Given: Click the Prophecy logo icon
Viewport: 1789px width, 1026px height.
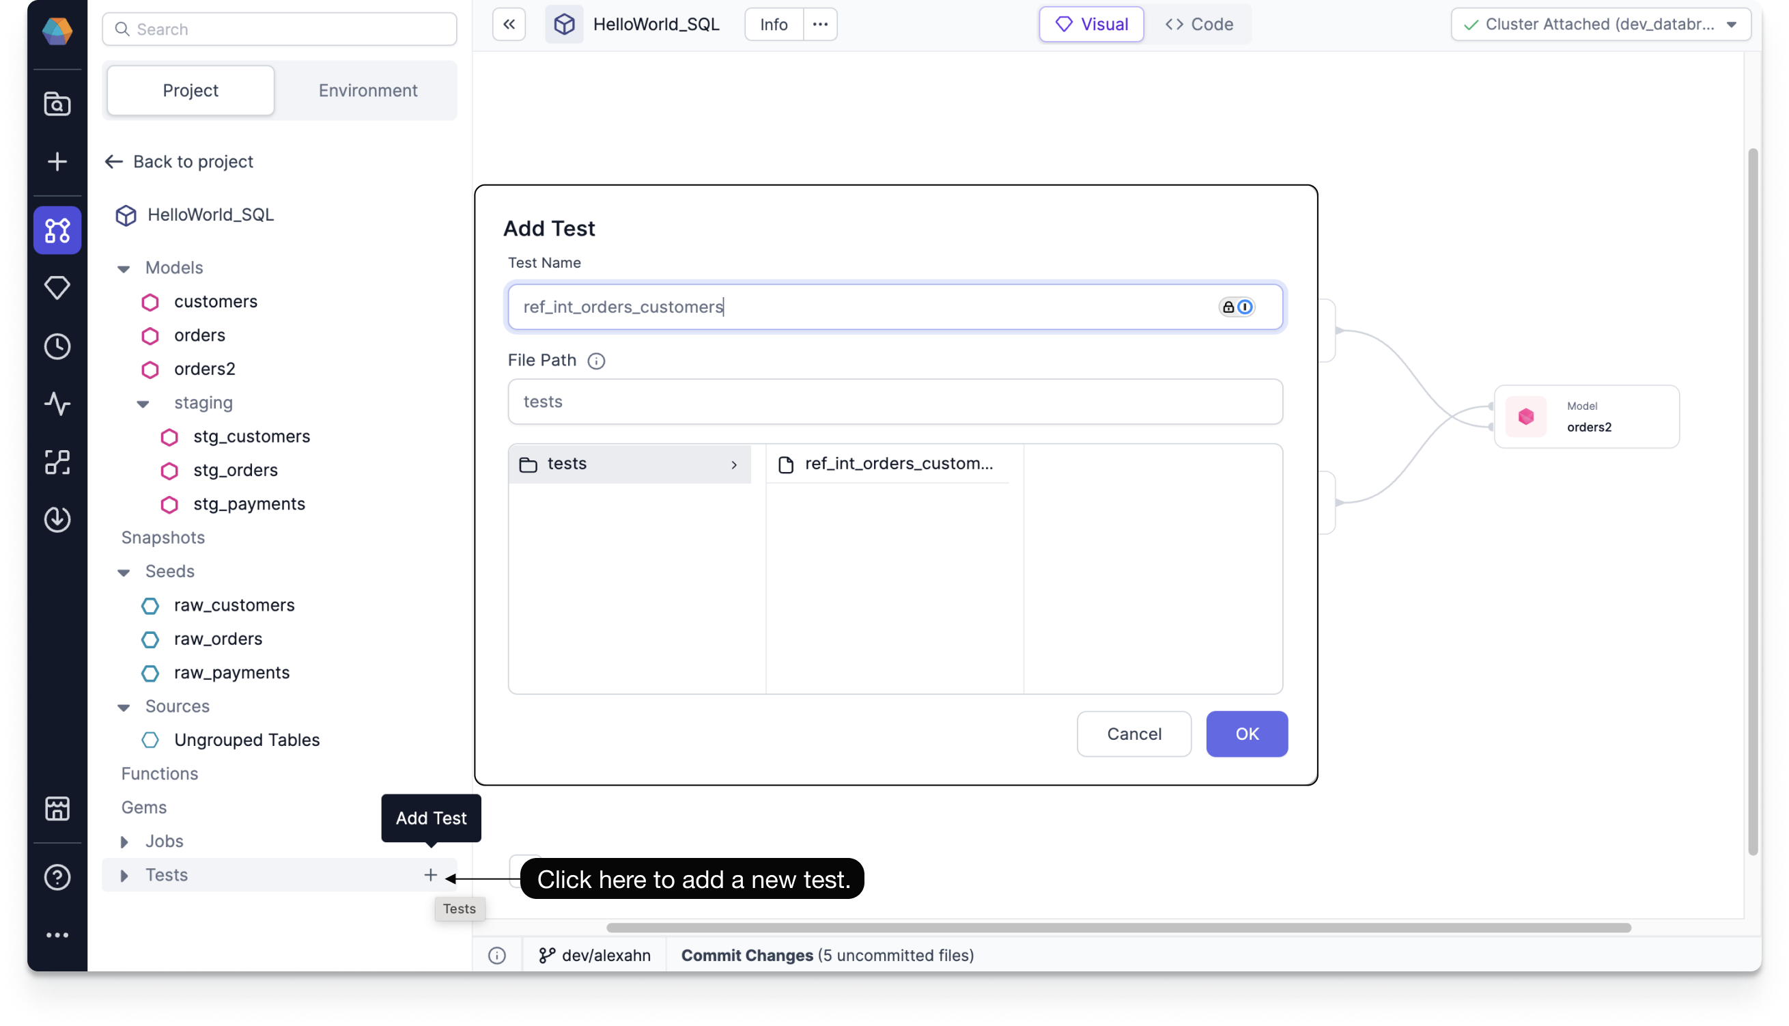Looking at the screenshot, I should 57,31.
